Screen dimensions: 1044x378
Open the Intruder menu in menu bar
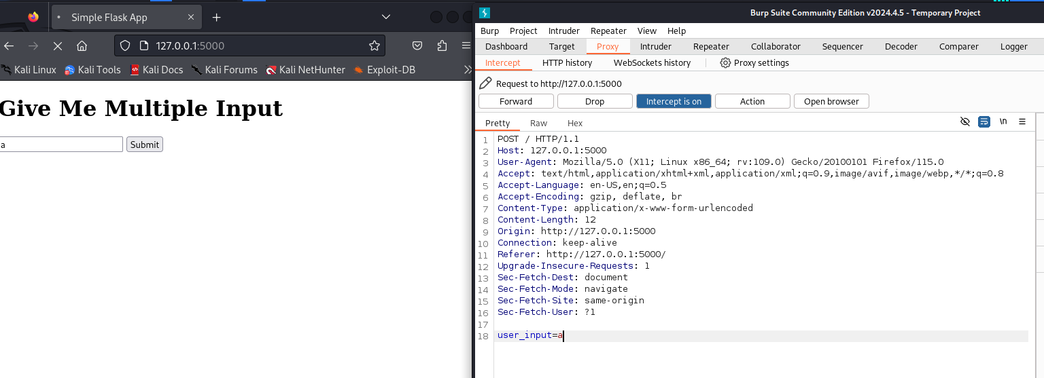pyautogui.click(x=563, y=31)
